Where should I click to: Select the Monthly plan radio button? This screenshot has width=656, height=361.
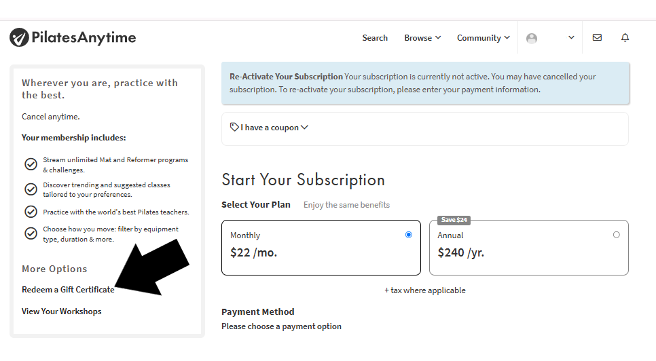(x=409, y=235)
